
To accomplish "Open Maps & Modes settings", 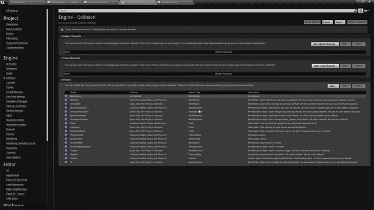I will pyautogui.click(x=14, y=29).
